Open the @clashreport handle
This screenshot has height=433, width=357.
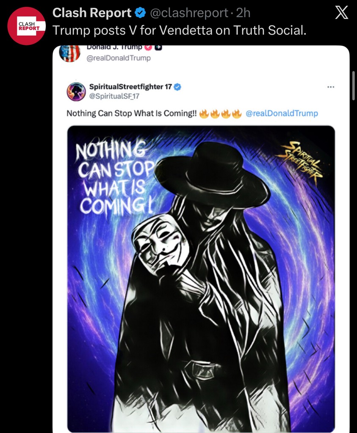point(189,14)
